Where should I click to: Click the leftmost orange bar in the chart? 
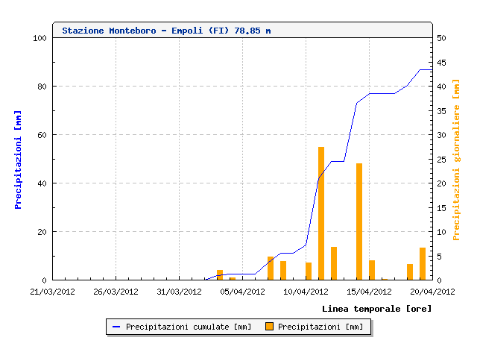tap(220, 274)
